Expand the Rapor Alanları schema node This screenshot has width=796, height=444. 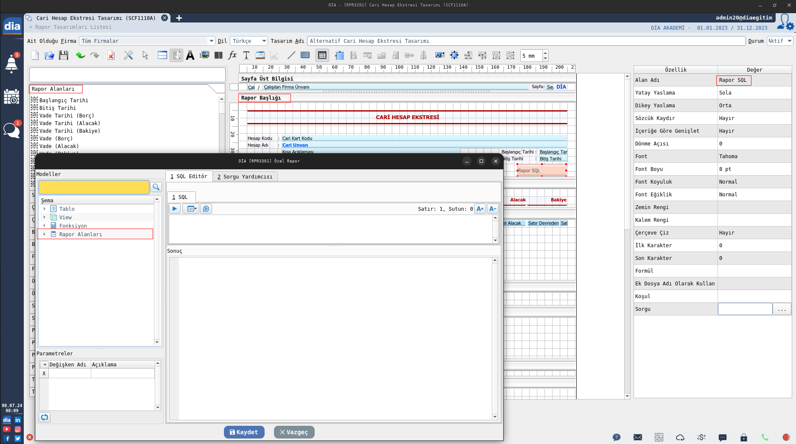point(45,234)
